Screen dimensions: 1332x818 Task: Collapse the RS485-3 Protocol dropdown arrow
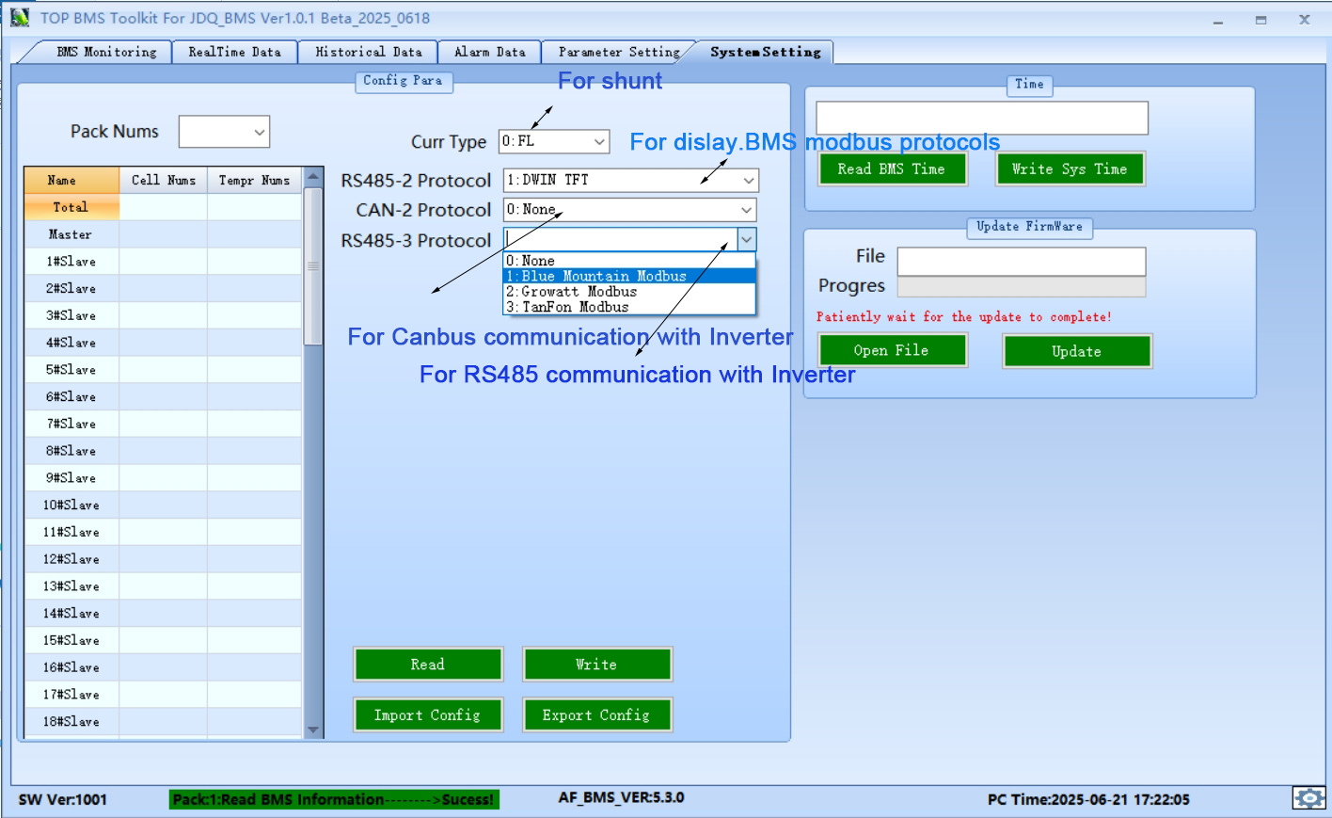747,240
